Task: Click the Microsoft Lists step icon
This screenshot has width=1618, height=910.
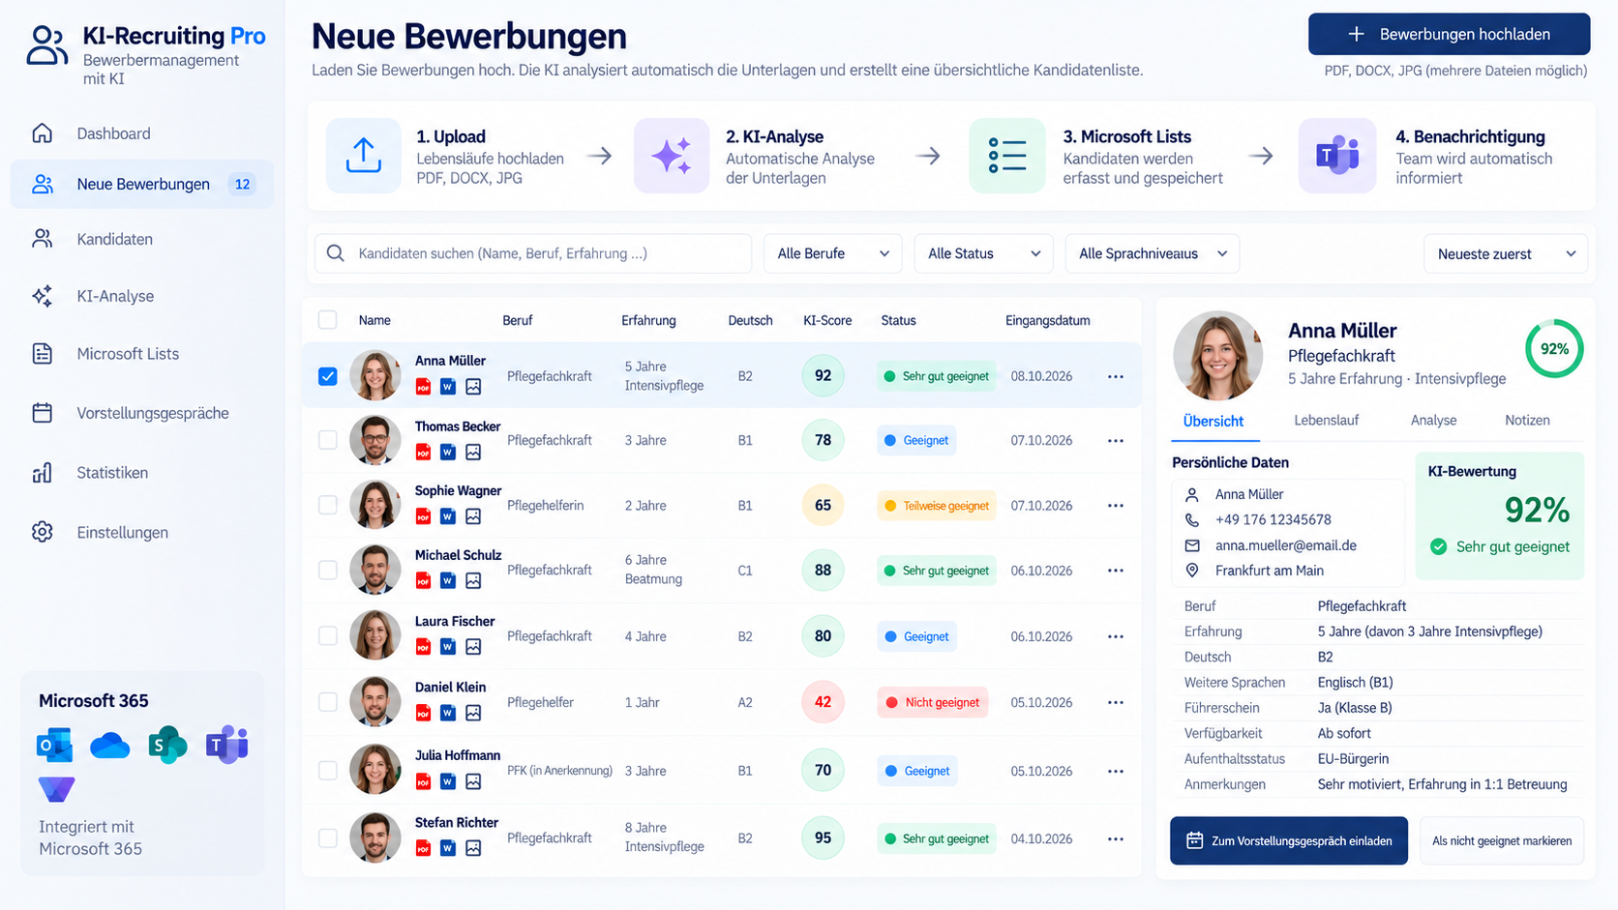Action: click(1007, 156)
